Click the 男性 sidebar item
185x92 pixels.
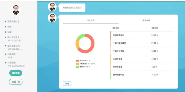click(x=9, y=27)
